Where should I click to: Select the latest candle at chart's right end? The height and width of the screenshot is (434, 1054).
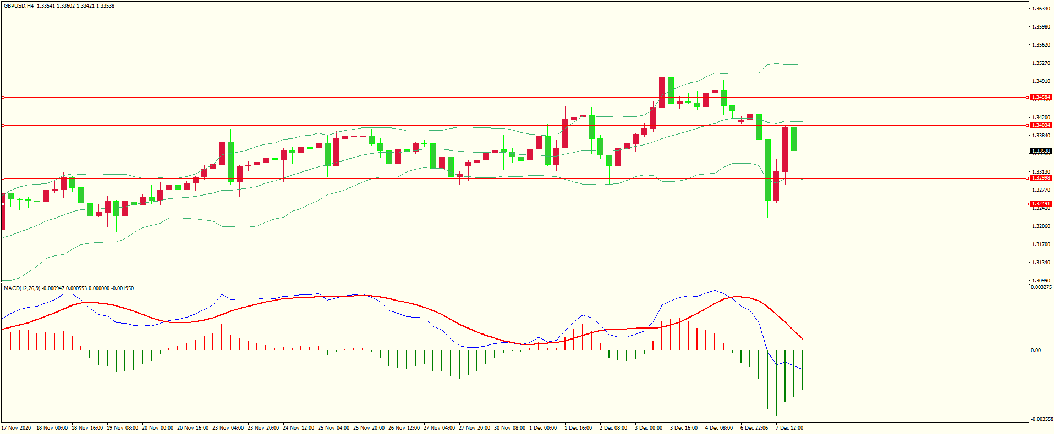coord(803,151)
